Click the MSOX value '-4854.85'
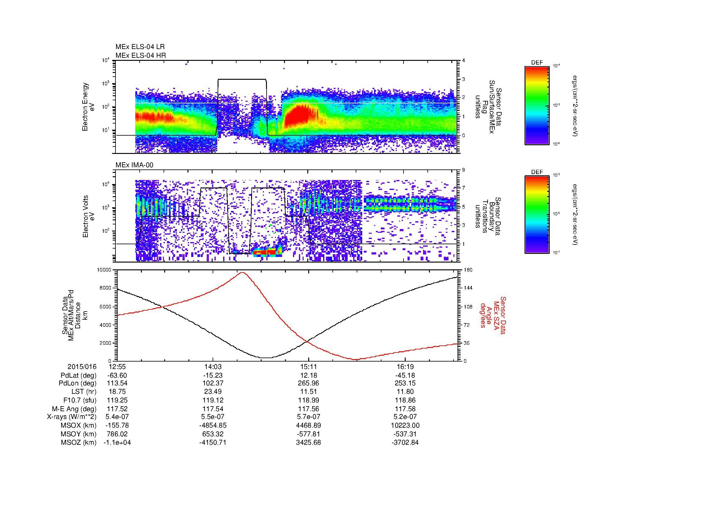 point(213,425)
